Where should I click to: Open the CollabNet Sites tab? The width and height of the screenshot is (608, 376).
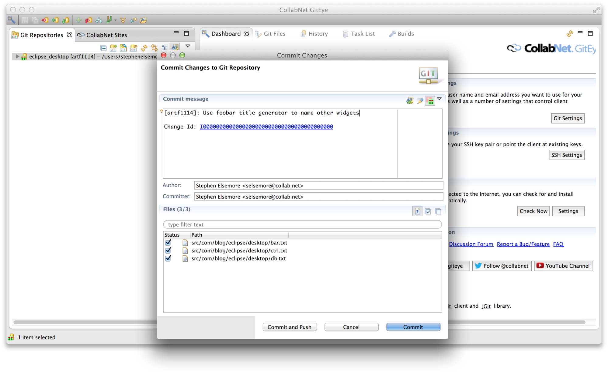pos(106,35)
